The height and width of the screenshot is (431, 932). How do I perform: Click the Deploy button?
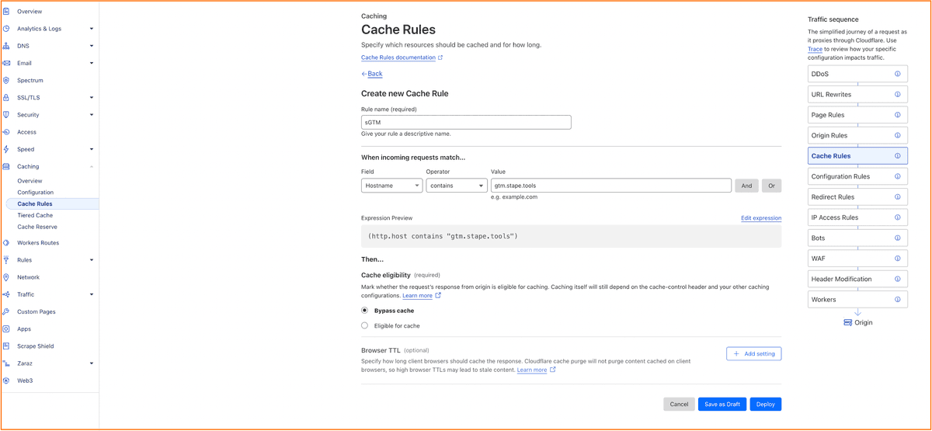coord(765,405)
